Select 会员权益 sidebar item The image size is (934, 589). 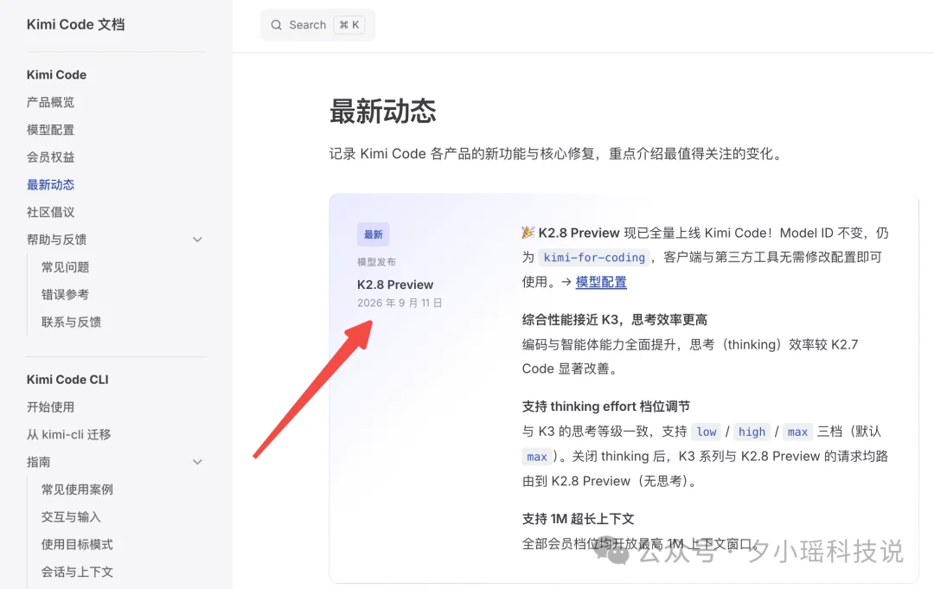[51, 157]
